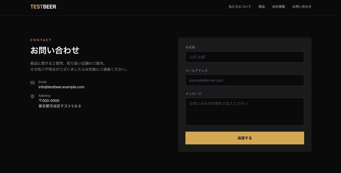Focus the メッセージ text area
This screenshot has width=341, height=173.
tap(245, 112)
